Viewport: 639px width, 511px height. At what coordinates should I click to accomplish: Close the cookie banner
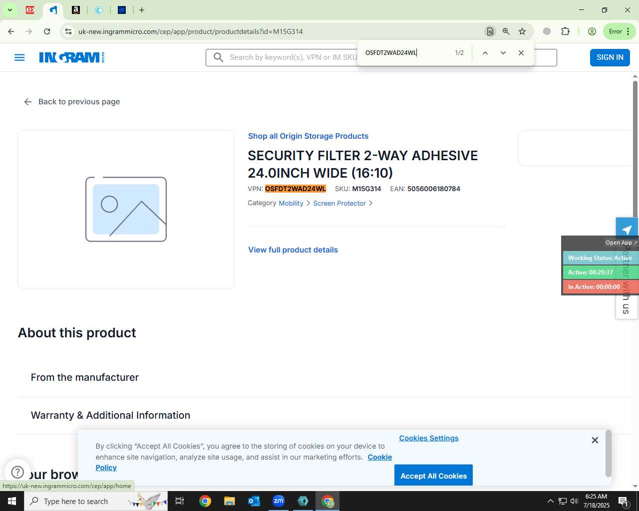[595, 440]
